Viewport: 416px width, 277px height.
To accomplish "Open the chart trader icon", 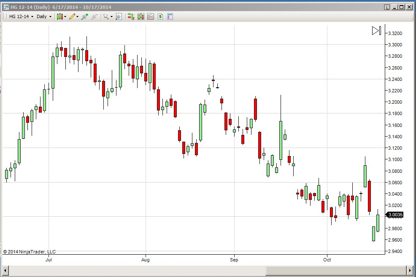I will [x=131, y=17].
